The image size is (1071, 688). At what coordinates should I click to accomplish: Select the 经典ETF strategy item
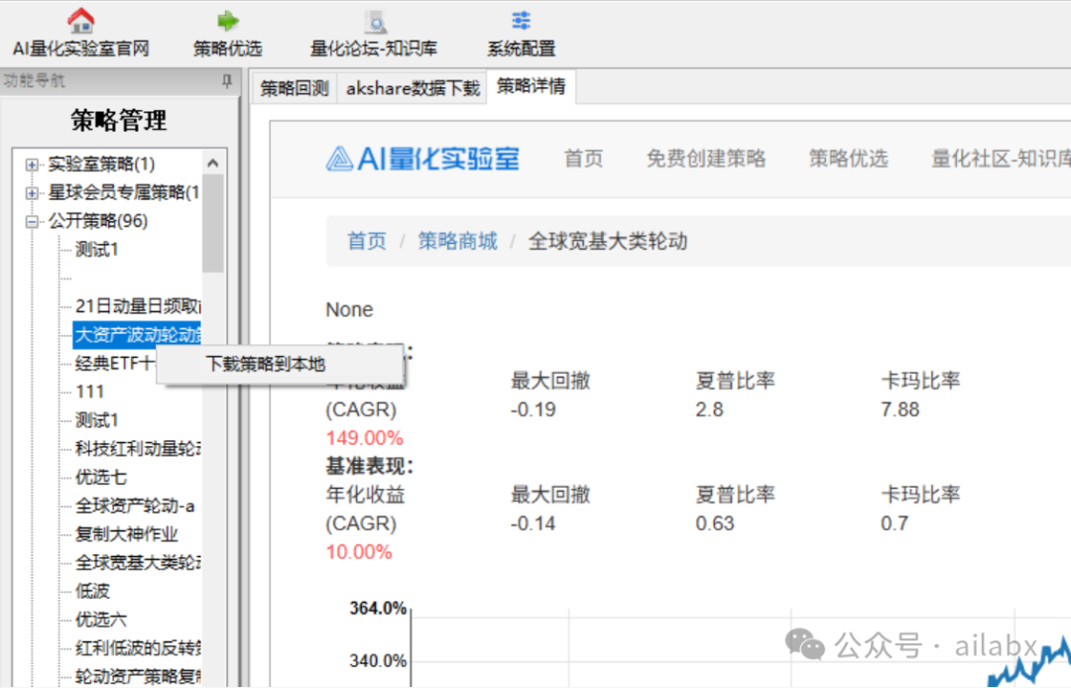(115, 363)
